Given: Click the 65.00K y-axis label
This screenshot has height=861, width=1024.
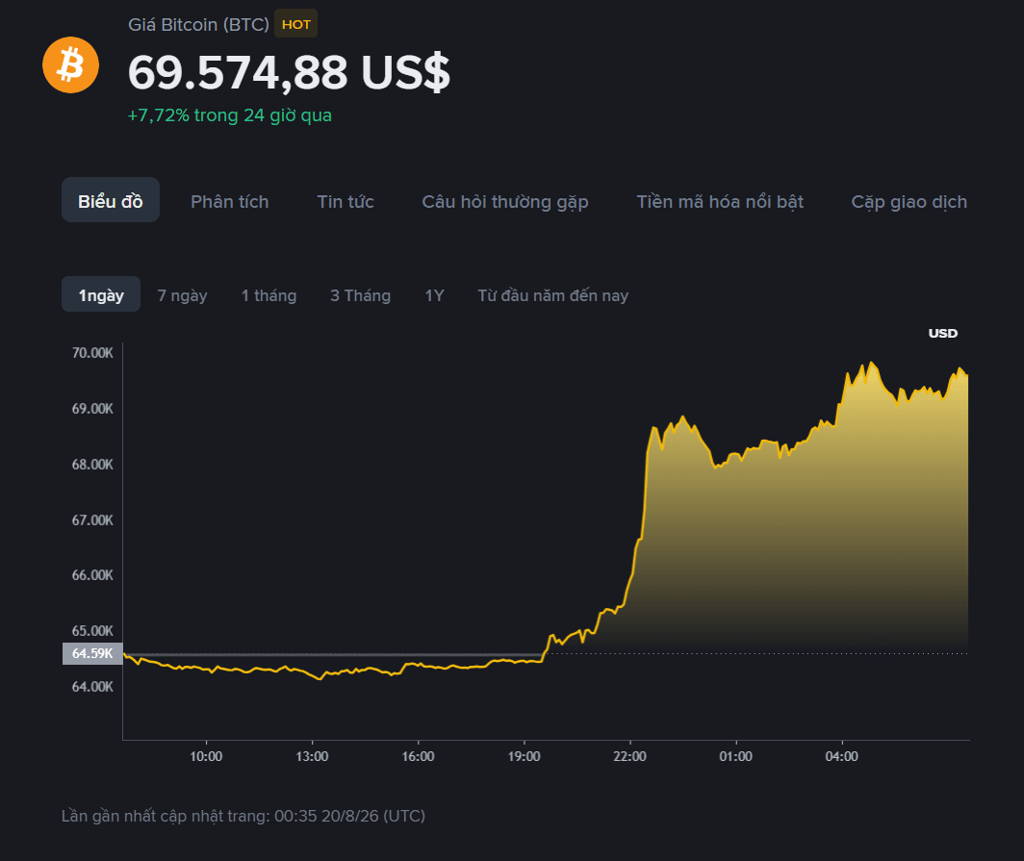Looking at the screenshot, I should (92, 630).
